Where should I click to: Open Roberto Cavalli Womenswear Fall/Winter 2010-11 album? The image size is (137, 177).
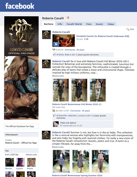77,104
